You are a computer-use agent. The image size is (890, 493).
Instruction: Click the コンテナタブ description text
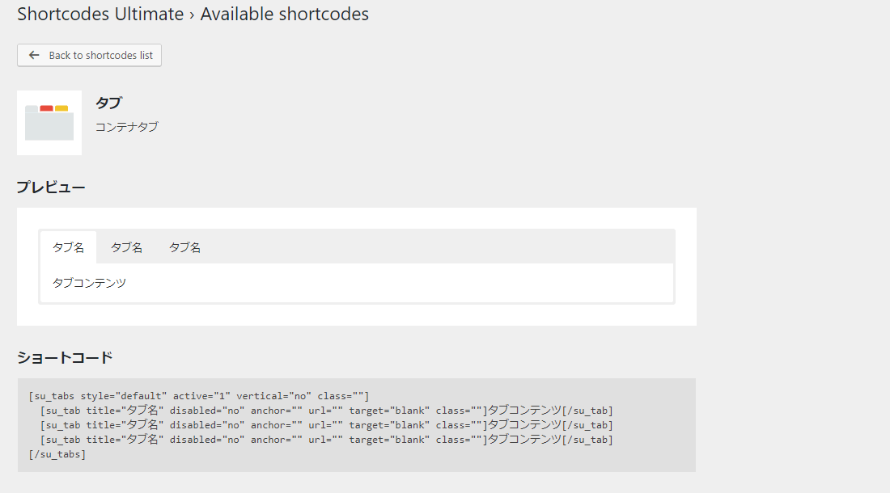tap(126, 127)
